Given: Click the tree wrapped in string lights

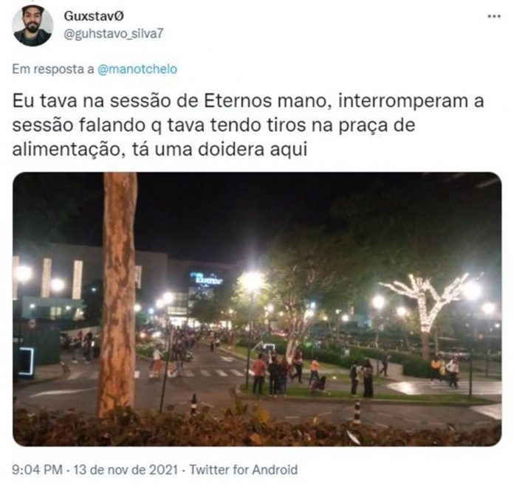Looking at the screenshot, I should click(426, 305).
